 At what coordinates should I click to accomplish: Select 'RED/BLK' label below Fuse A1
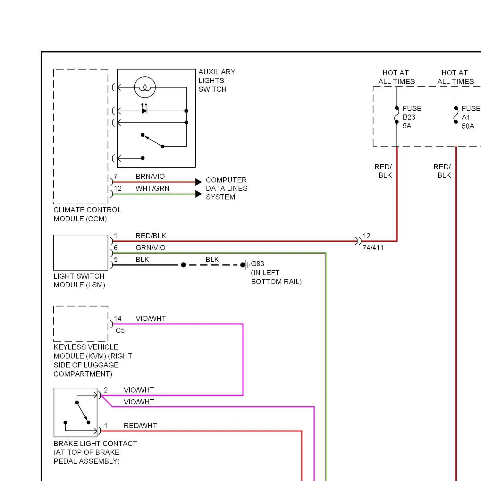tap(442, 171)
